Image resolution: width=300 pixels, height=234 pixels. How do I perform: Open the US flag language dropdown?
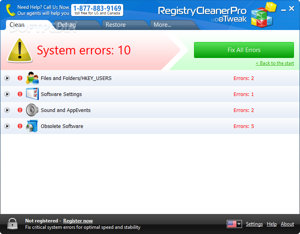point(234,224)
